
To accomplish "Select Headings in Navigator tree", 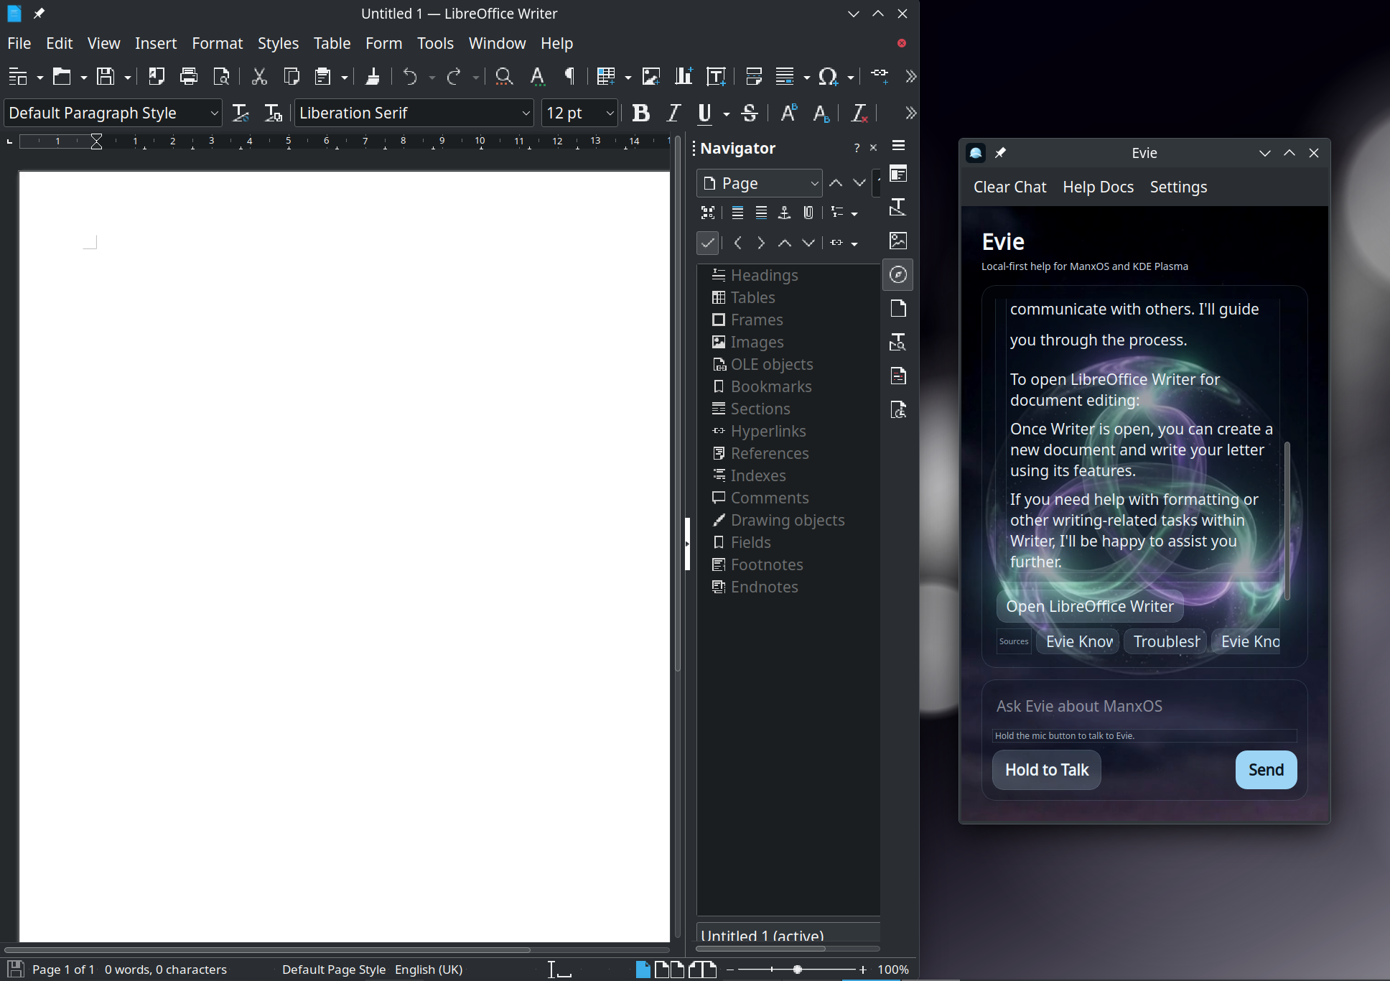I will [764, 275].
